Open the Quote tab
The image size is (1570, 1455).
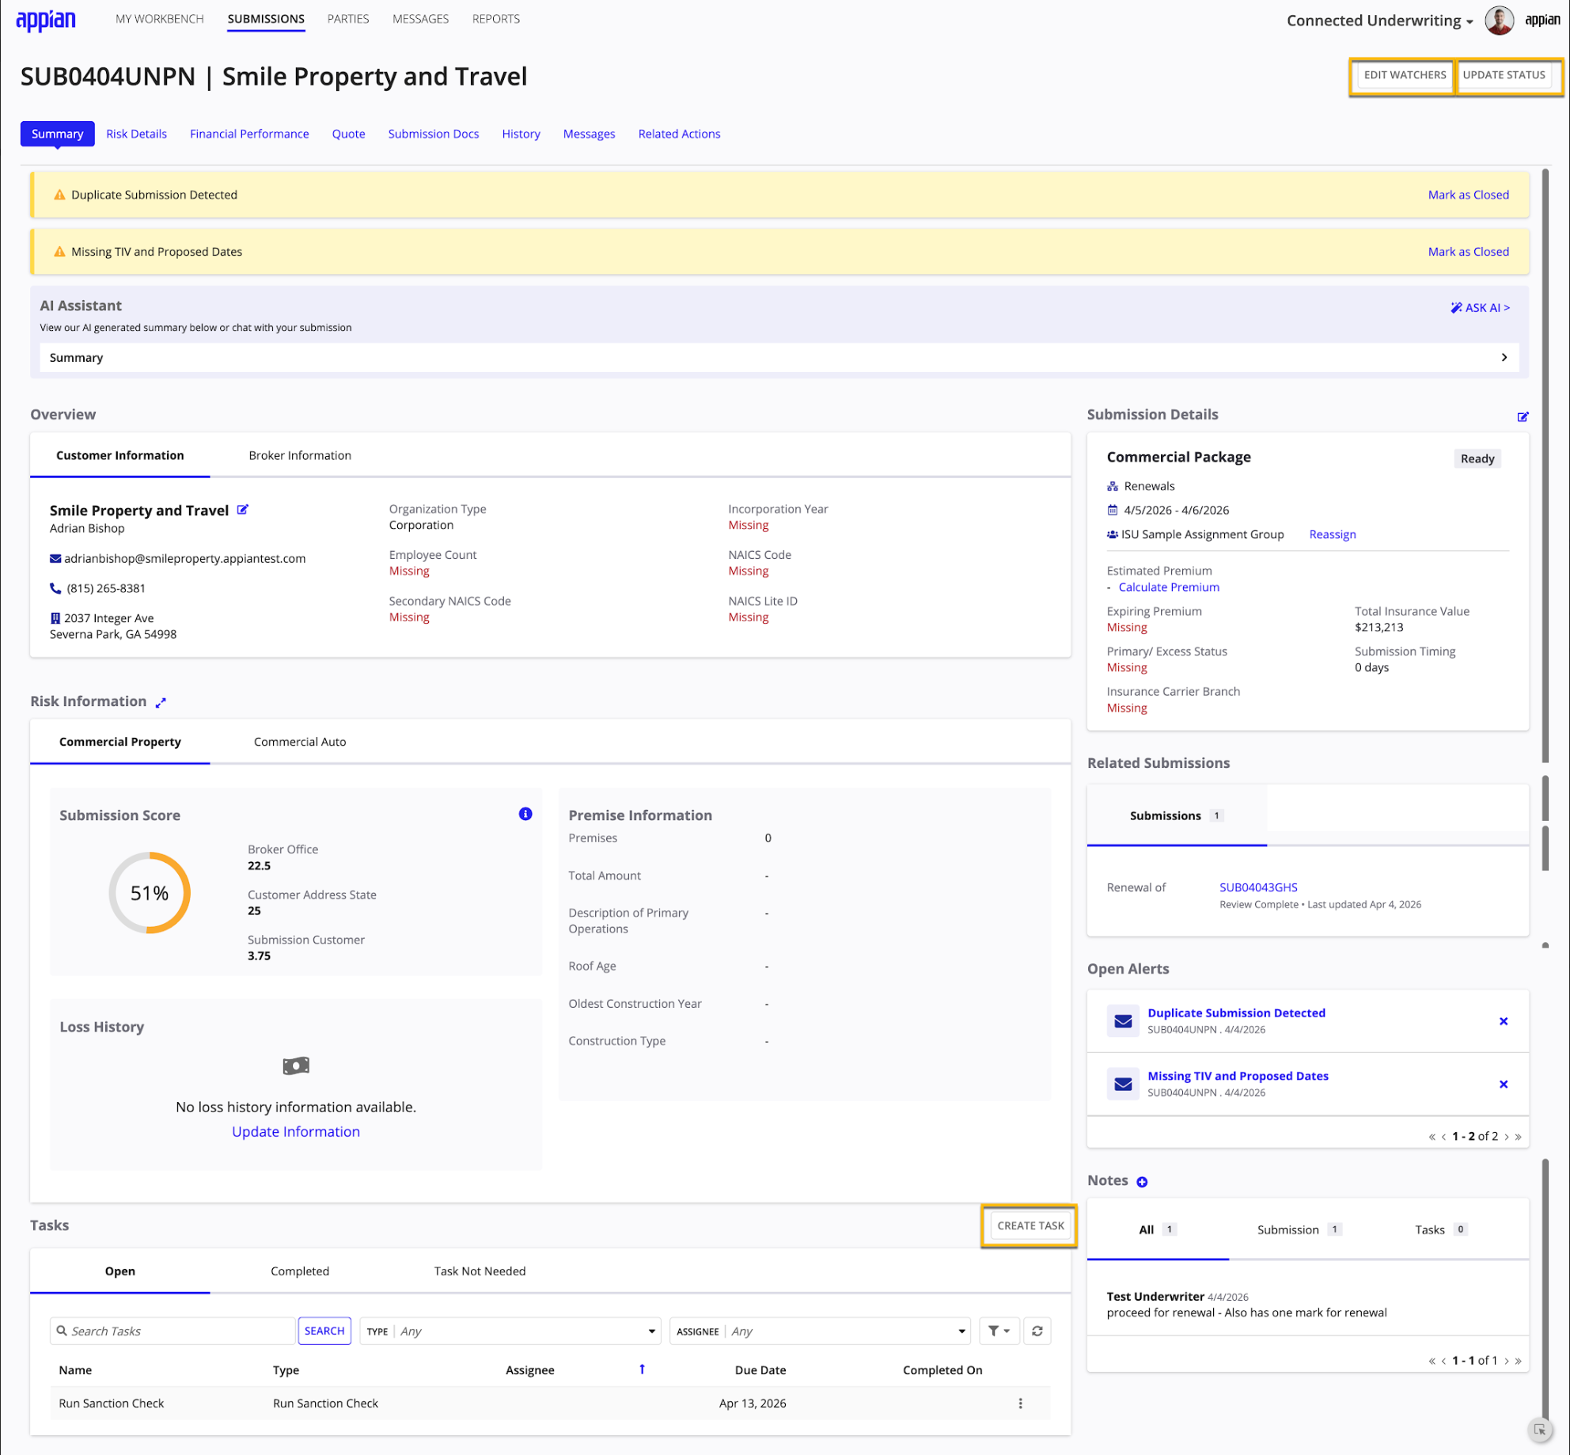coord(348,134)
